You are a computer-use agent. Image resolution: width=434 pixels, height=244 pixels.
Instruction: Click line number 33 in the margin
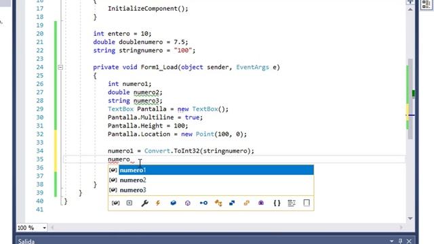pyautogui.click(x=40, y=142)
